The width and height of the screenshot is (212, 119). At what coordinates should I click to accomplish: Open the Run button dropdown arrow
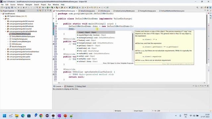[50, 8]
